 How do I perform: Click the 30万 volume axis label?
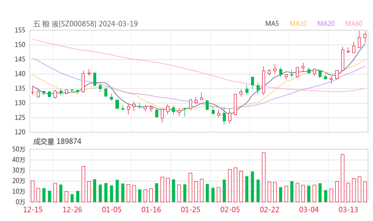pos(19,170)
